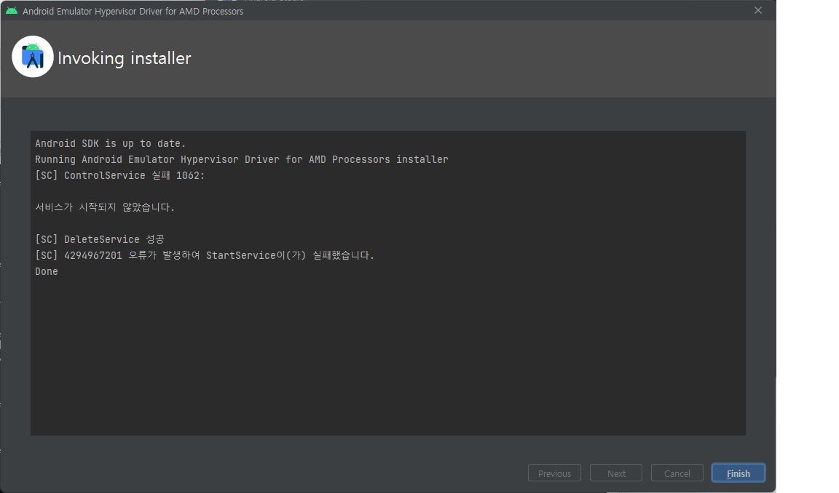Click the Finish button

pyautogui.click(x=738, y=473)
